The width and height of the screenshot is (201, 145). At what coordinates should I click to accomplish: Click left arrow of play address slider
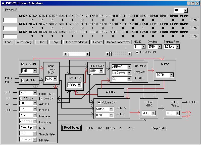click(x=65, y=54)
